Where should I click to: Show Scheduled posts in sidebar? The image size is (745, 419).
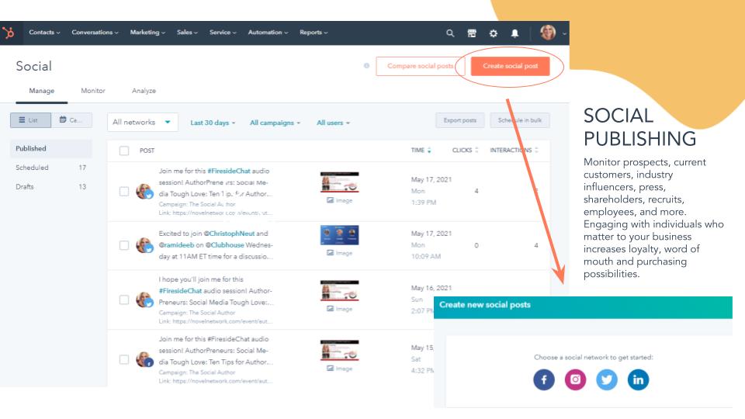[x=51, y=168]
